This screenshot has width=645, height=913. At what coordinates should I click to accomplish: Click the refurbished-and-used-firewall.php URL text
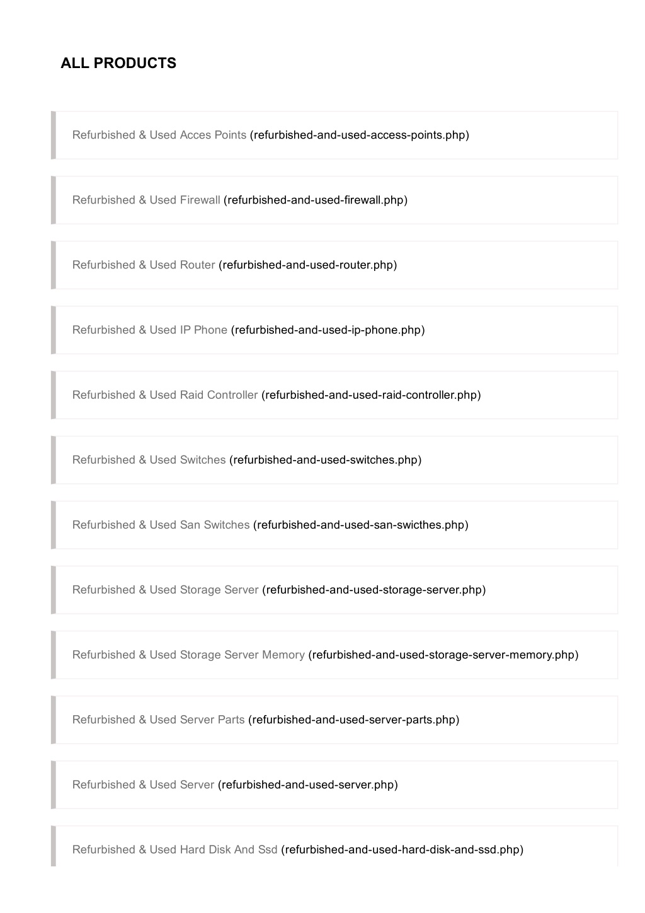(316, 200)
